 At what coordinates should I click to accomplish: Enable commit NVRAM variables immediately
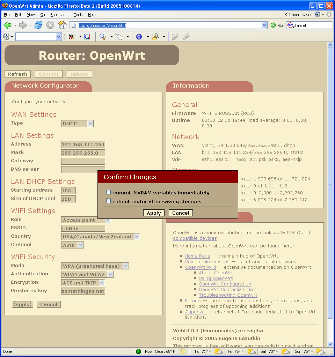(x=109, y=192)
